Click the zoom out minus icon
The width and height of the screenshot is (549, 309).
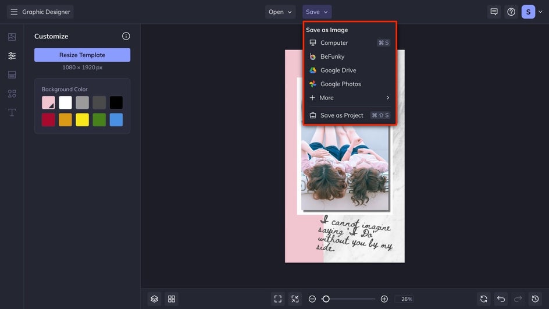click(x=312, y=299)
